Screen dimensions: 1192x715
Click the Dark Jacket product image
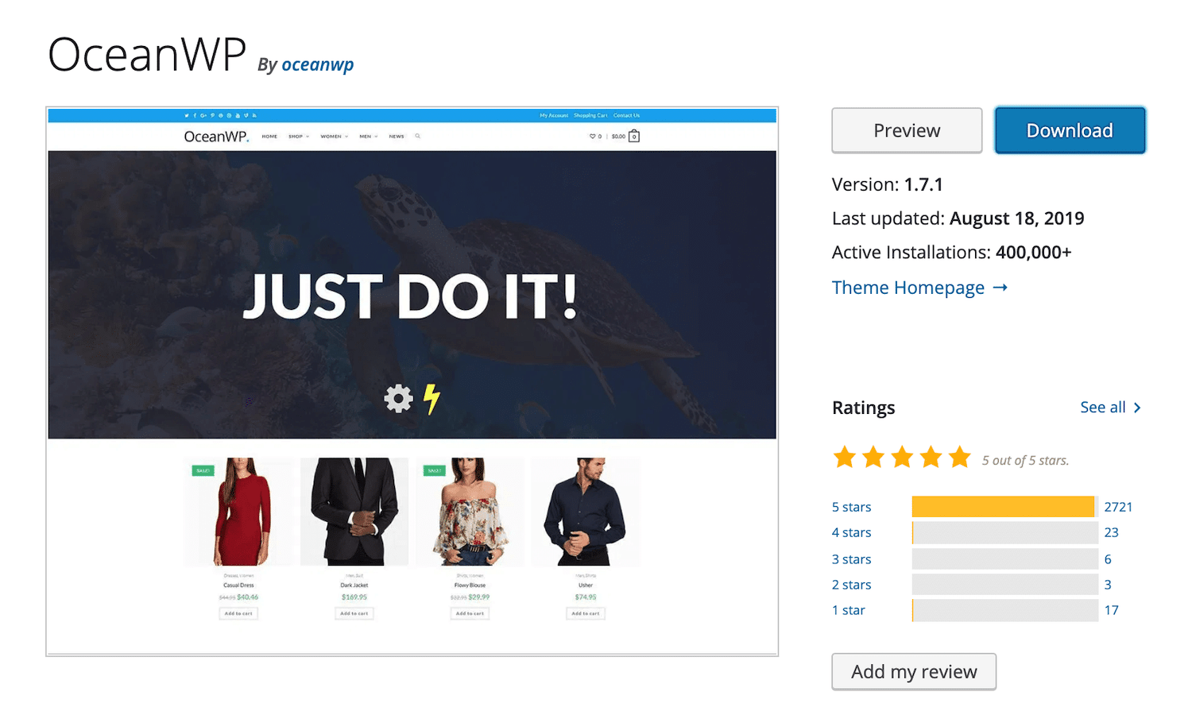(x=354, y=512)
